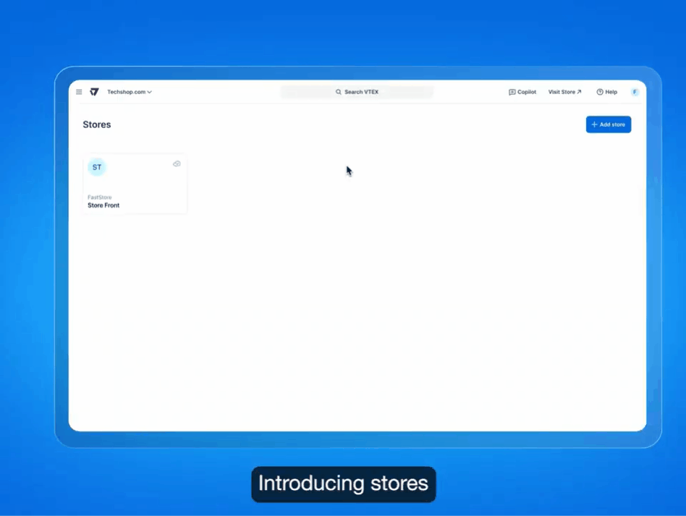Click the VTEX logo icon

(94, 92)
